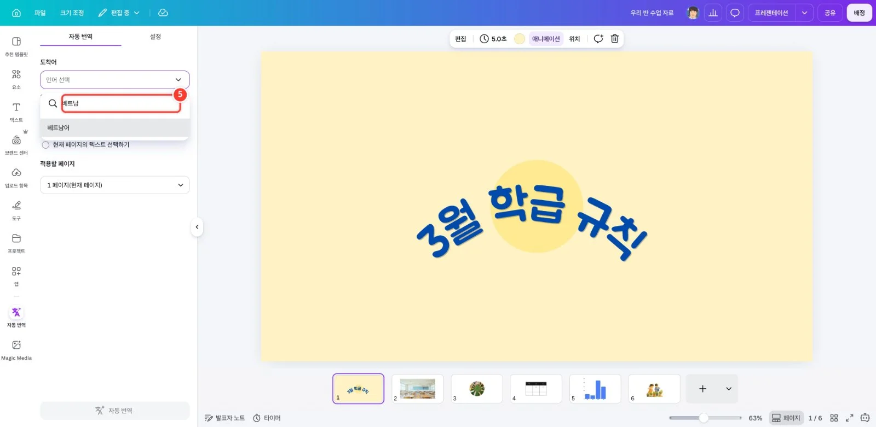Open the analytics bar chart icon
Screen dimensions: 876x427
click(713, 13)
